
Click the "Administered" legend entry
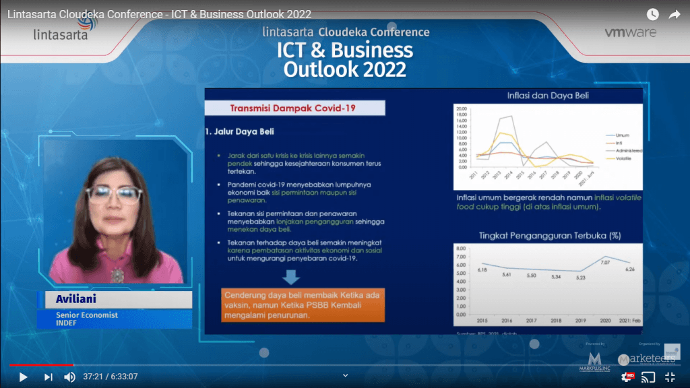tap(624, 151)
